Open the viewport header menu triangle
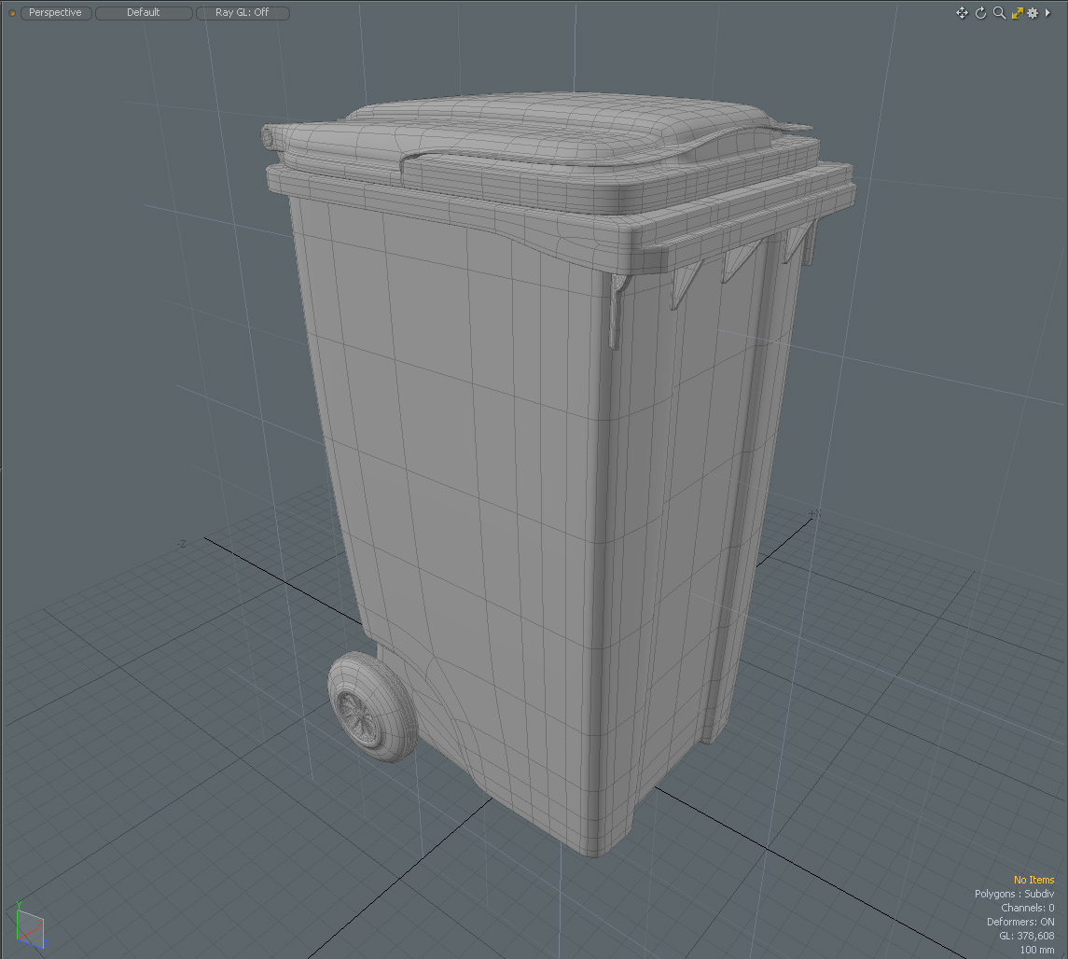Image resolution: width=1068 pixels, height=959 pixels. (1048, 12)
